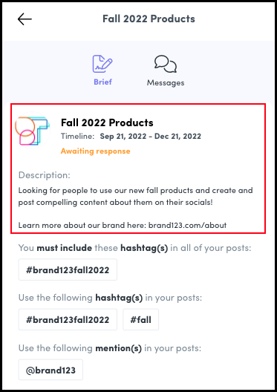277x392 pixels.
Task: Click the Use the following hashtag(s) text
Action: (x=110, y=298)
